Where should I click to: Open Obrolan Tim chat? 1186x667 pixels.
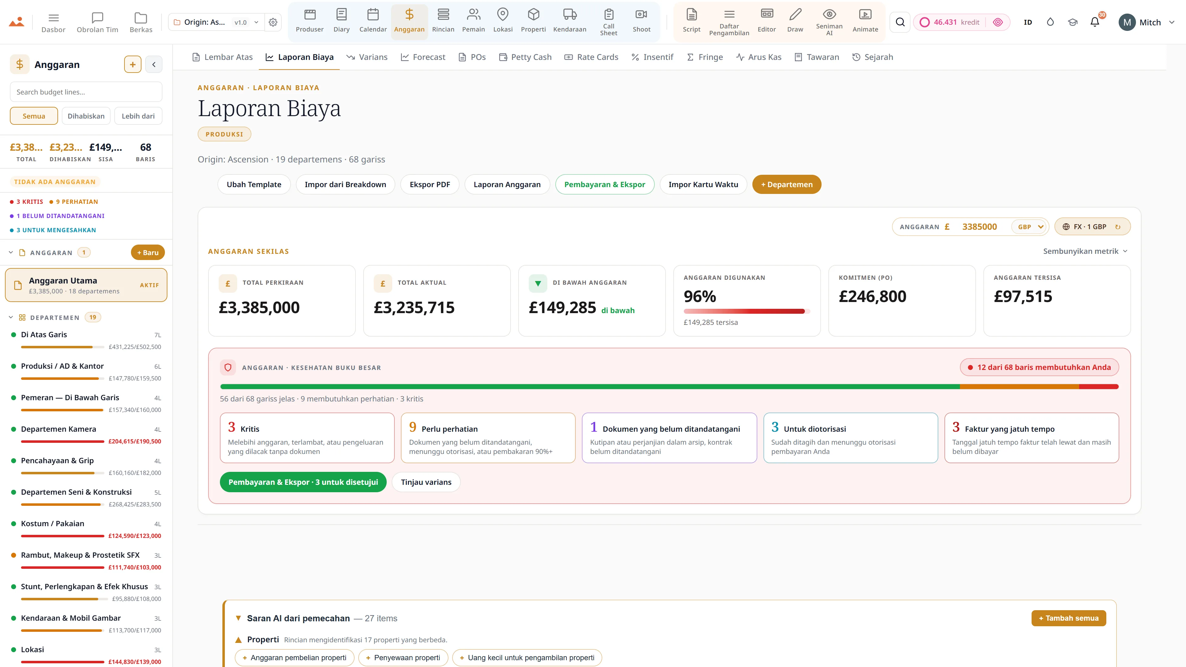(97, 22)
